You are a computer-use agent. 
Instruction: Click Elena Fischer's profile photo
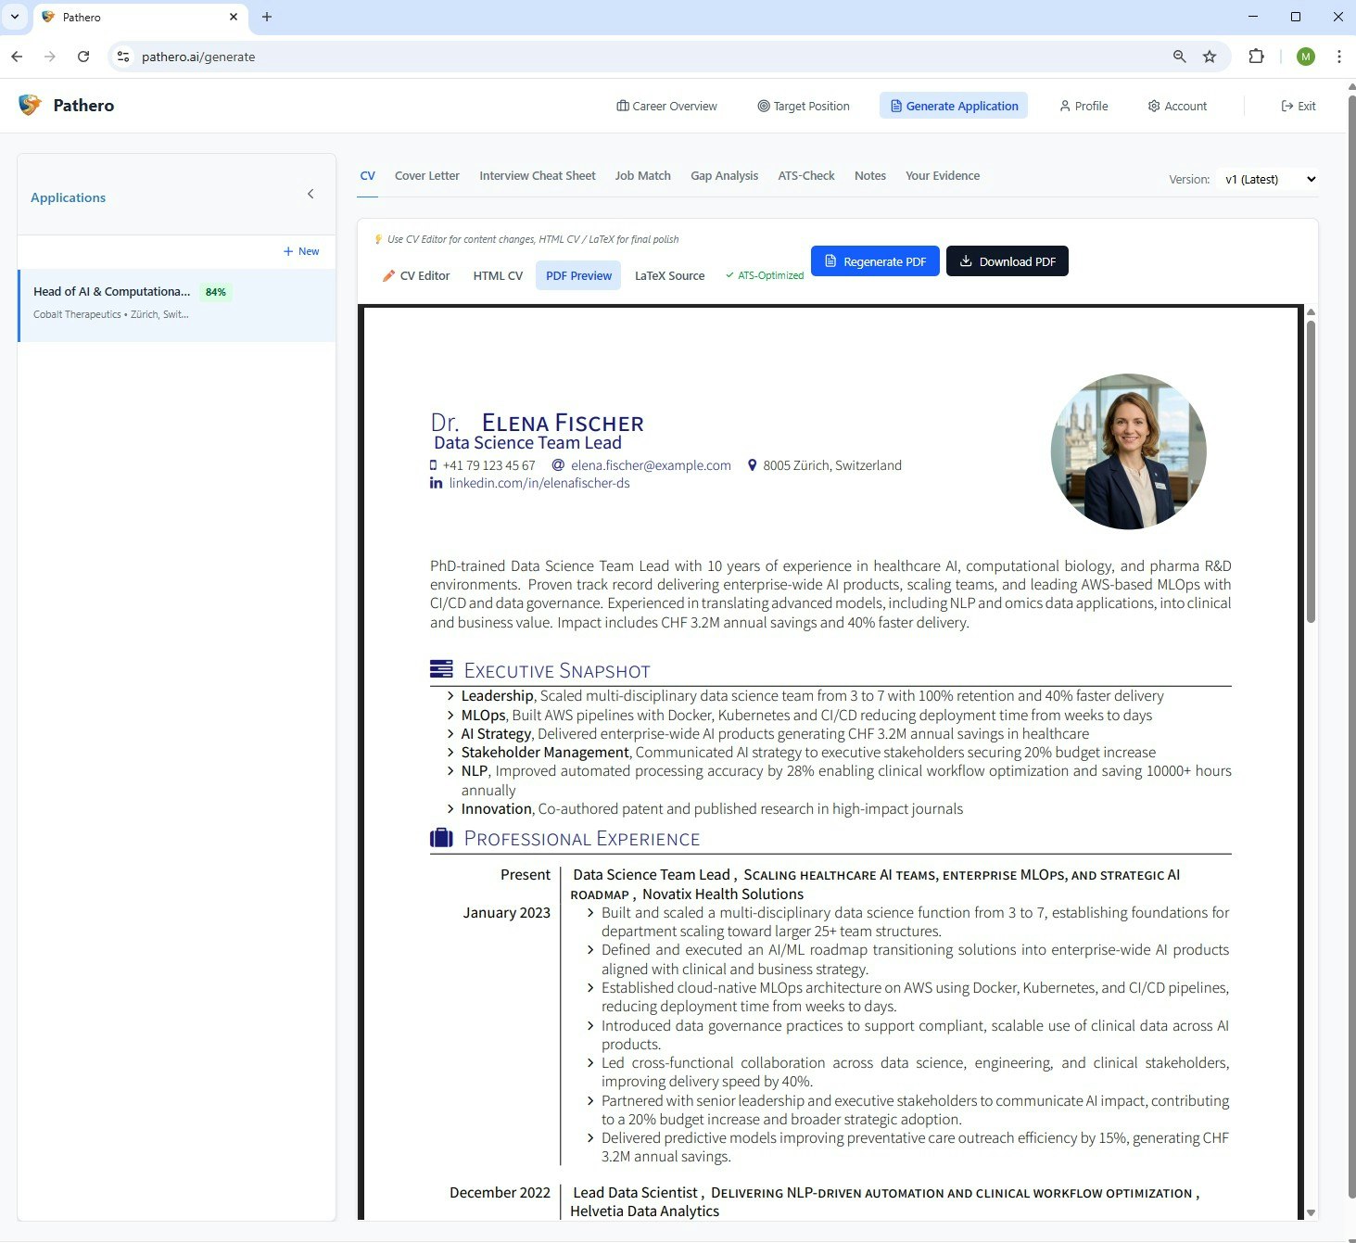[x=1128, y=451]
